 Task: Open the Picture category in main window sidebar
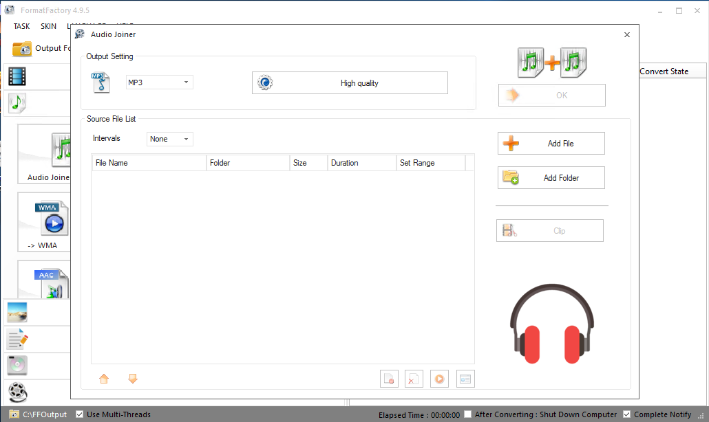[17, 312]
